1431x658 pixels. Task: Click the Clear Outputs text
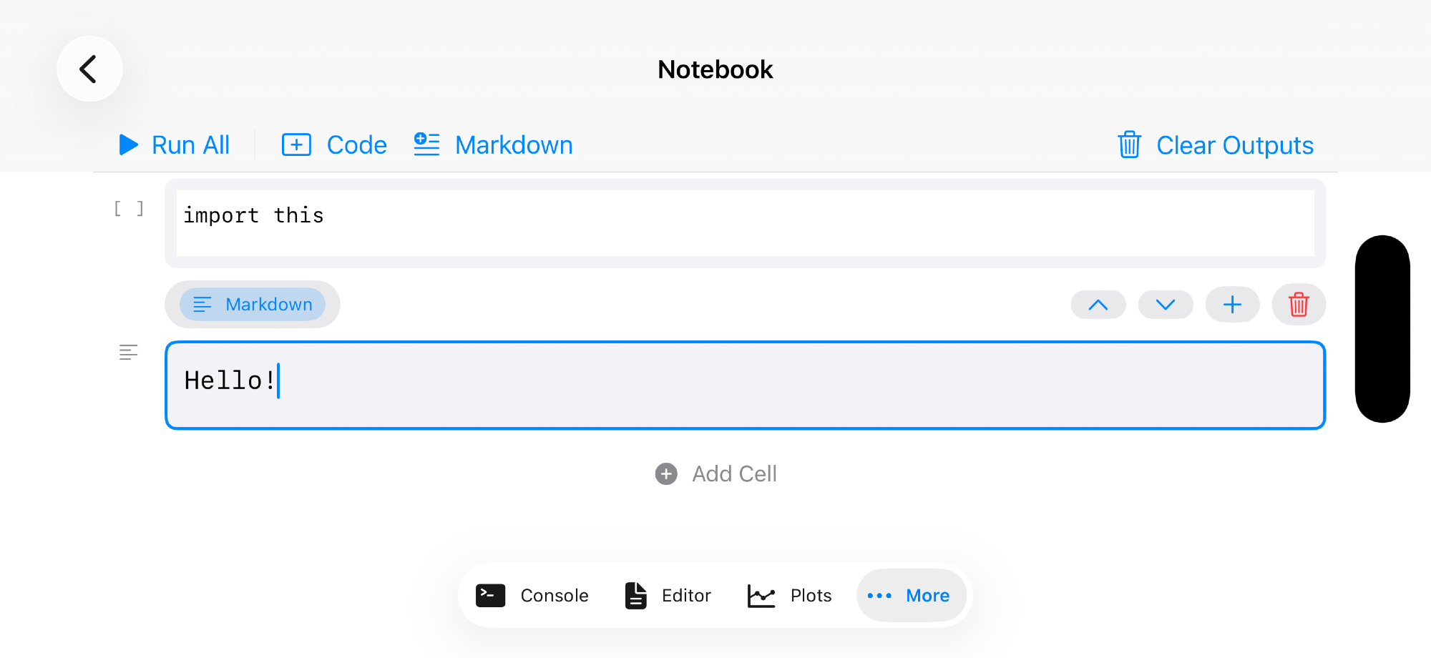(x=1235, y=145)
